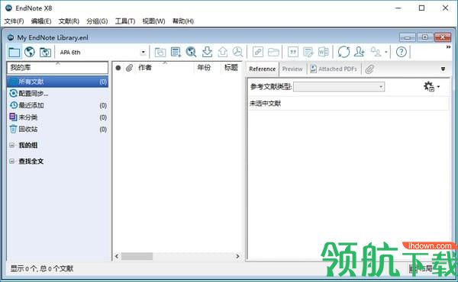Open 文件(F) menu
Viewport: 458px width, 282px height.
(x=14, y=21)
